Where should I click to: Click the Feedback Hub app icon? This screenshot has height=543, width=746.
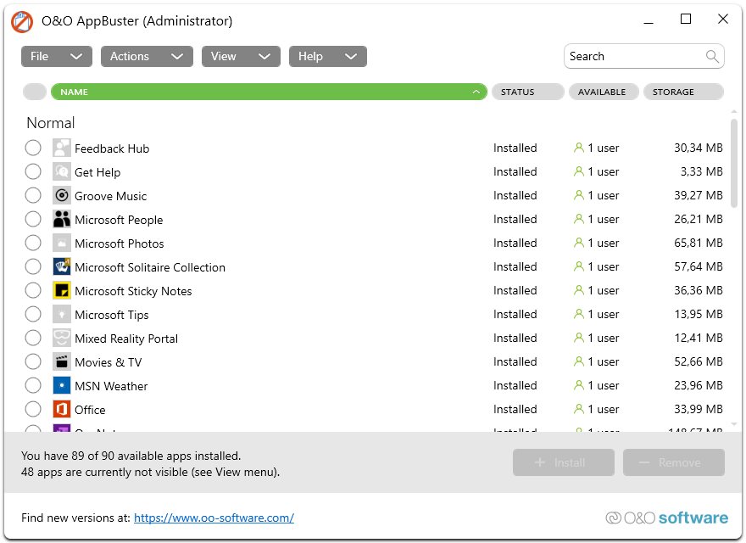(61, 148)
